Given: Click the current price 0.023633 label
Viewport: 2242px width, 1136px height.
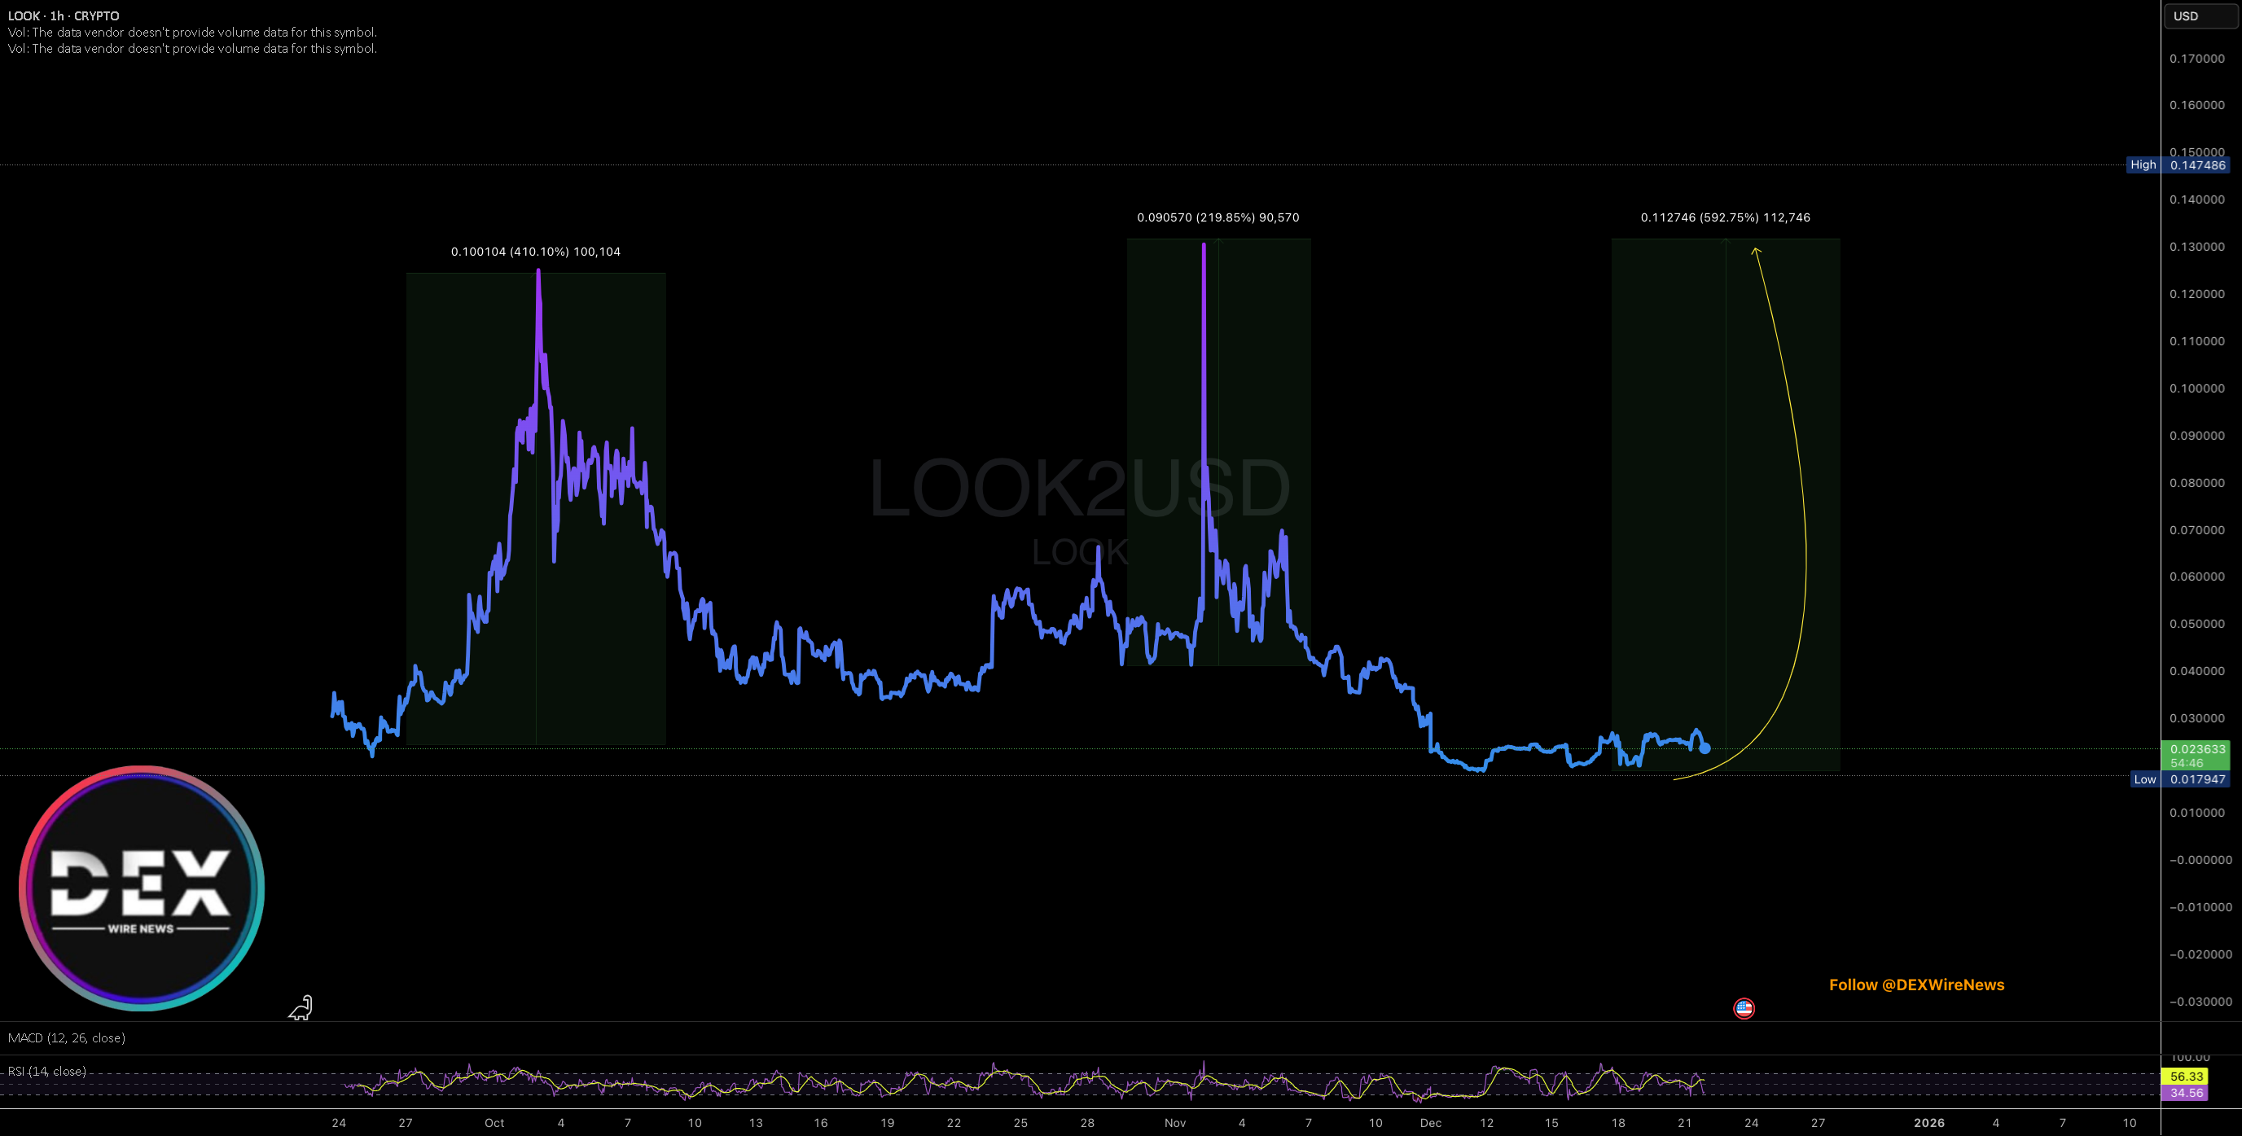Looking at the screenshot, I should click(x=2196, y=755).
